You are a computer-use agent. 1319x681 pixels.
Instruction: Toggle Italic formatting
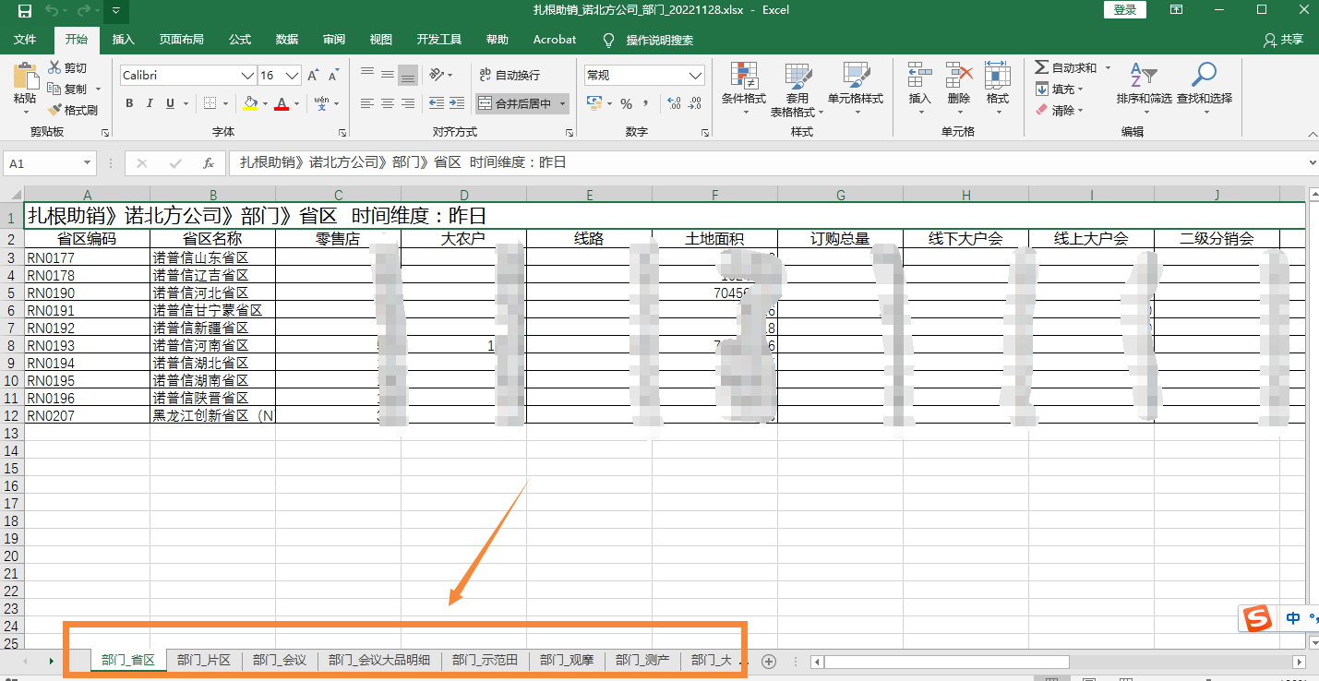point(150,103)
